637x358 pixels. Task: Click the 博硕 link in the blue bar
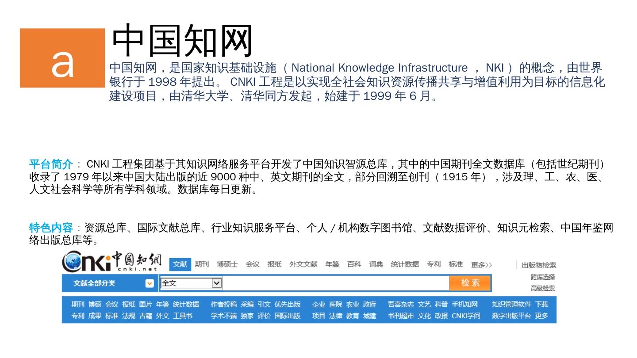pos(95,304)
